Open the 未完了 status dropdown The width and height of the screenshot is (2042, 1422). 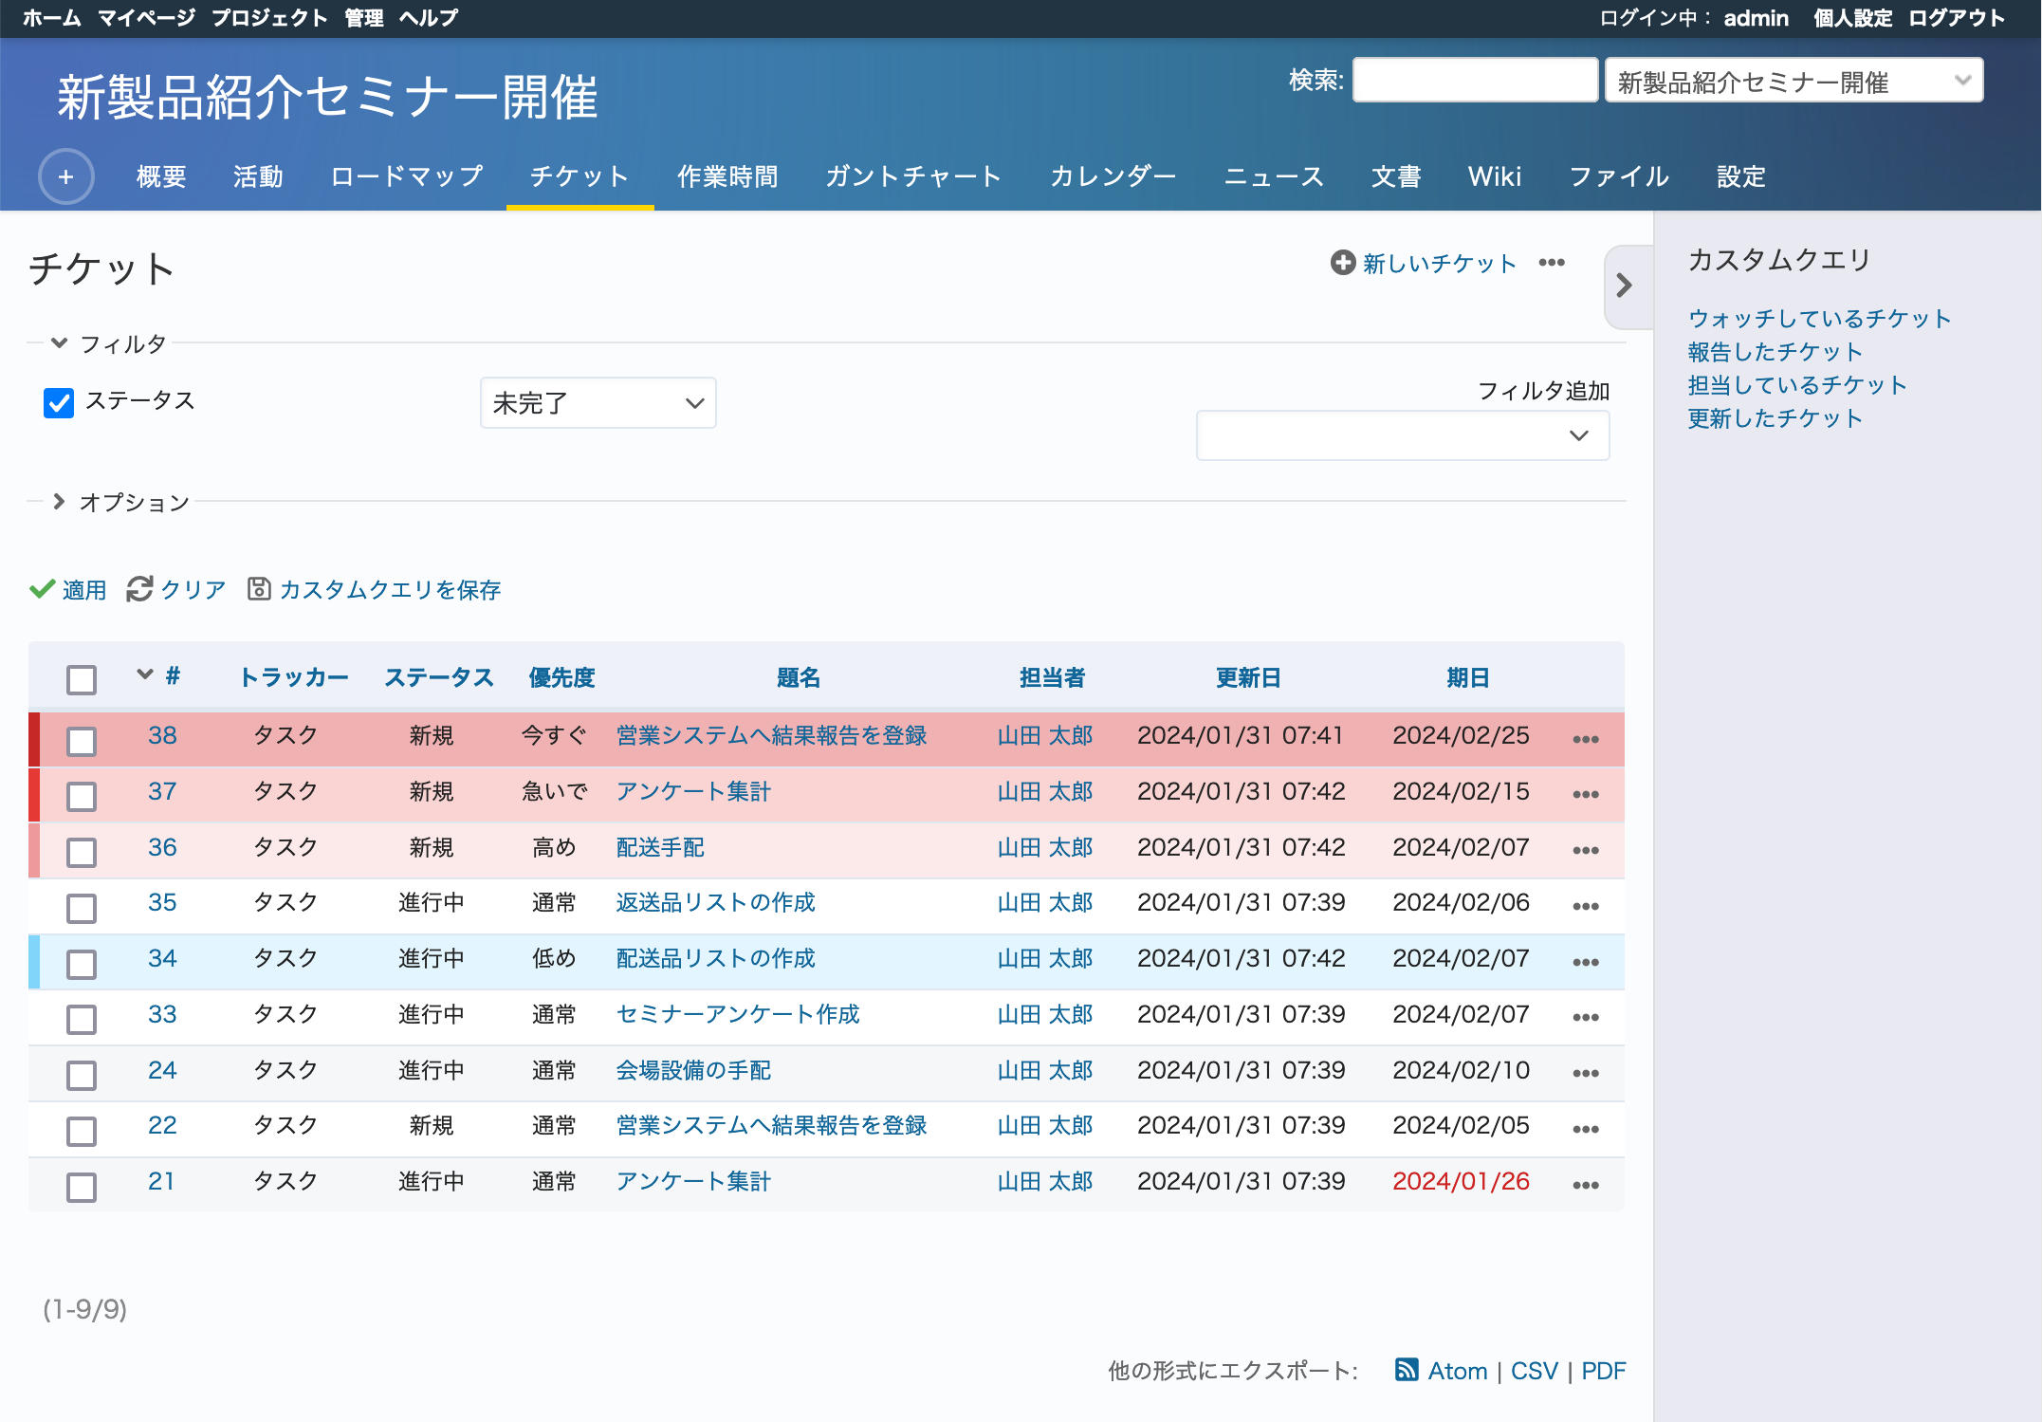click(598, 403)
